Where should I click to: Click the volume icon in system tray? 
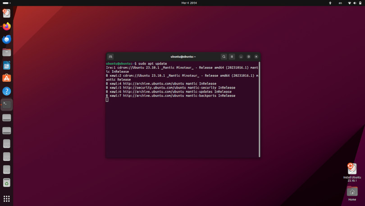tap(355, 3)
